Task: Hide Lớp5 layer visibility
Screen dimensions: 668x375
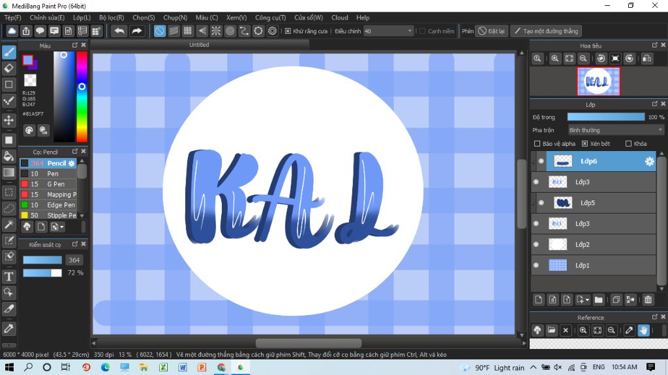Action: pyautogui.click(x=541, y=203)
